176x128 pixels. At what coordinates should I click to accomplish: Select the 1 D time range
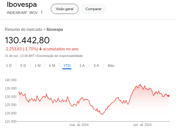[x=9, y=66]
